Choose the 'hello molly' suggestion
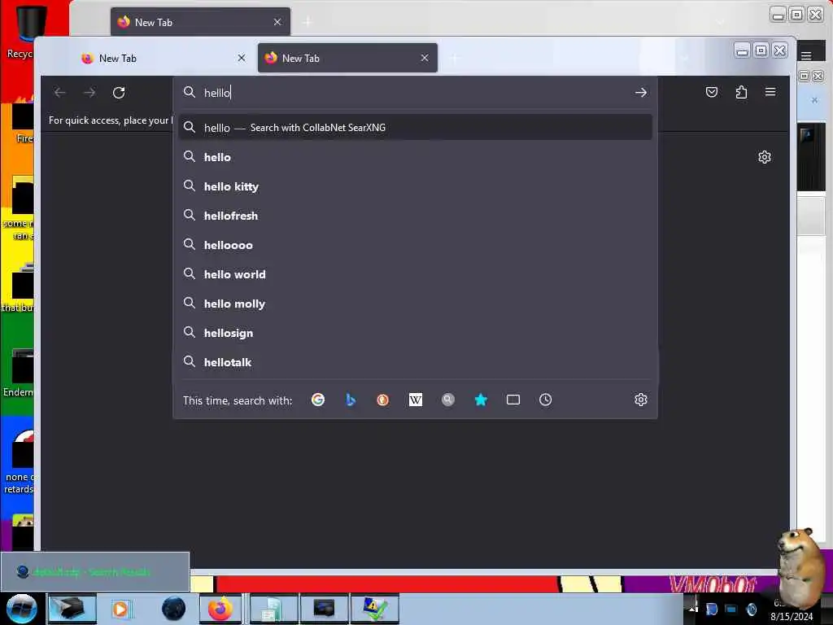Image resolution: width=833 pixels, height=625 pixels. click(416, 304)
